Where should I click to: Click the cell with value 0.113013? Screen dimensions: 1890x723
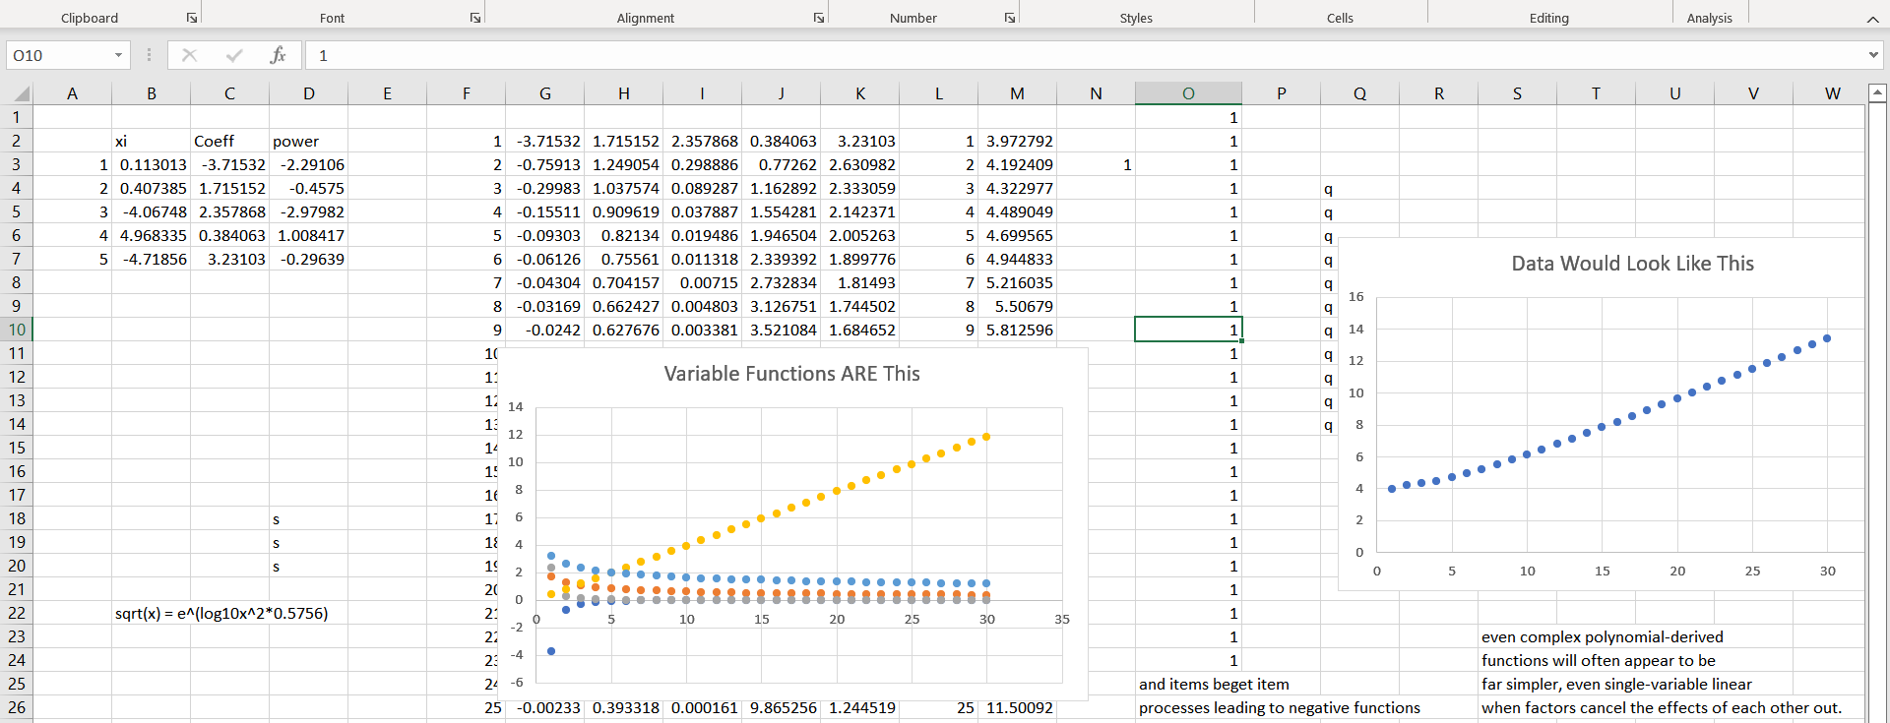151,164
